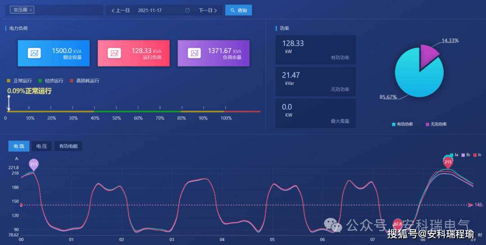Screen dimensions: 486x245
Task: Open the 有功功率 128.33 kW card
Action: pyautogui.click(x=315, y=50)
